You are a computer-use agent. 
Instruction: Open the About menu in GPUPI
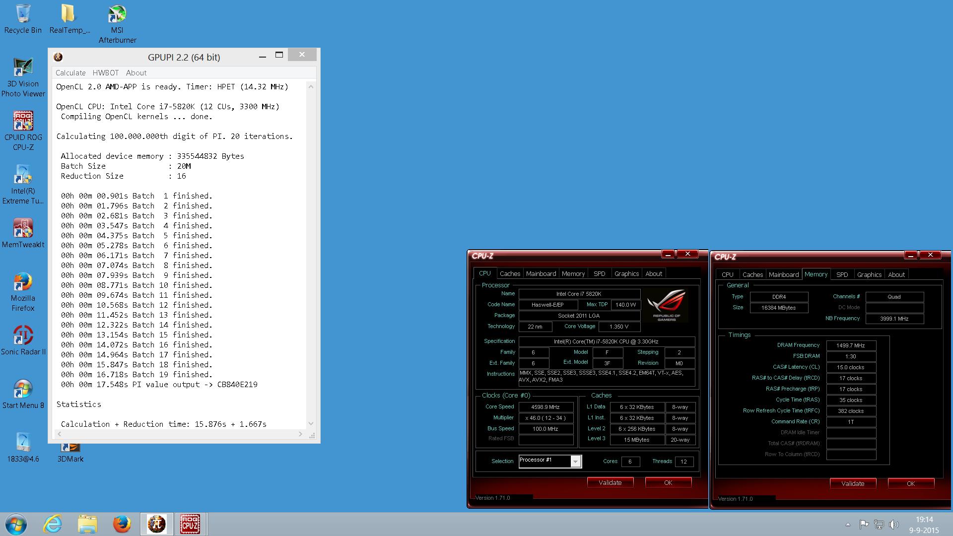pos(136,73)
